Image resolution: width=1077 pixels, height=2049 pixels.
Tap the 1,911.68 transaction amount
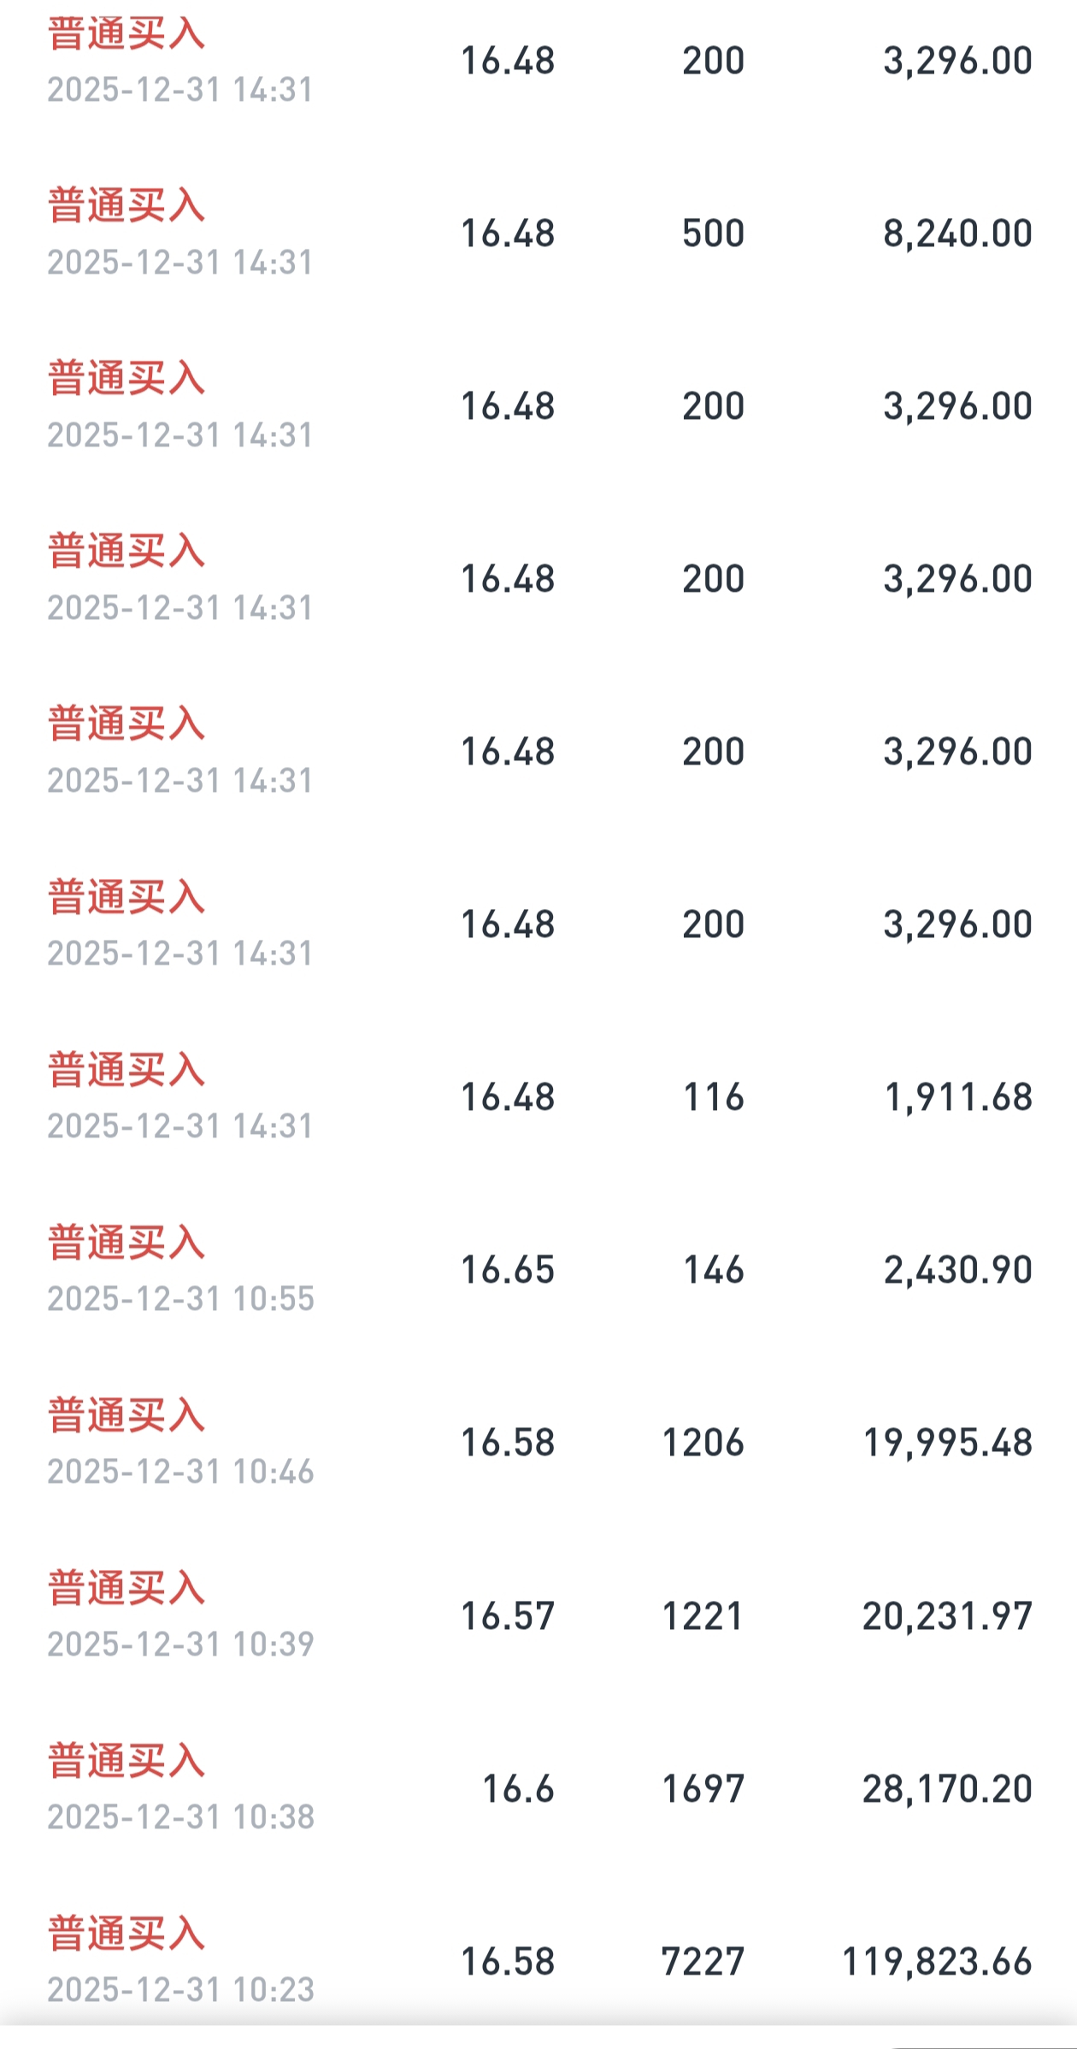click(x=958, y=1097)
